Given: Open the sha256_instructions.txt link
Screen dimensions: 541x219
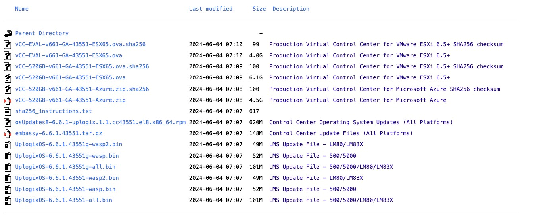Looking at the screenshot, I should pos(53,111).
